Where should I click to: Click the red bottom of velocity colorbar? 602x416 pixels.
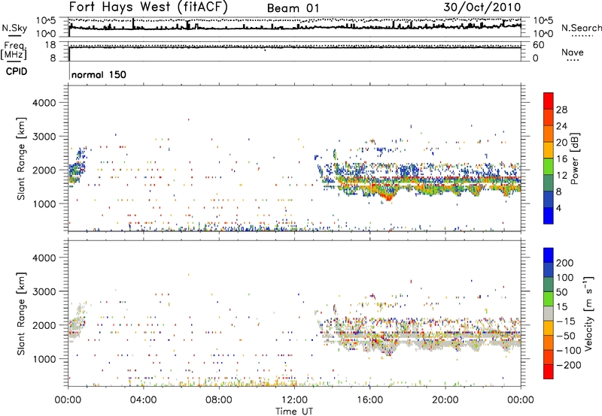[x=549, y=372]
